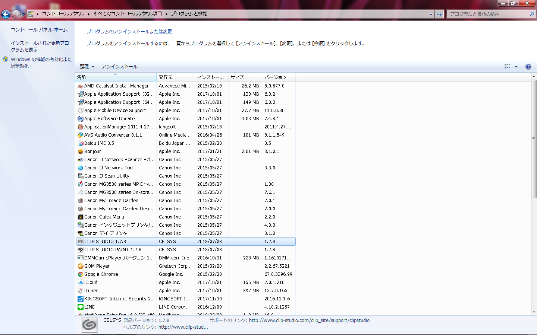537x335 pixels.
Task: Click the AVS Audio Converter icon
Action: (x=80, y=135)
